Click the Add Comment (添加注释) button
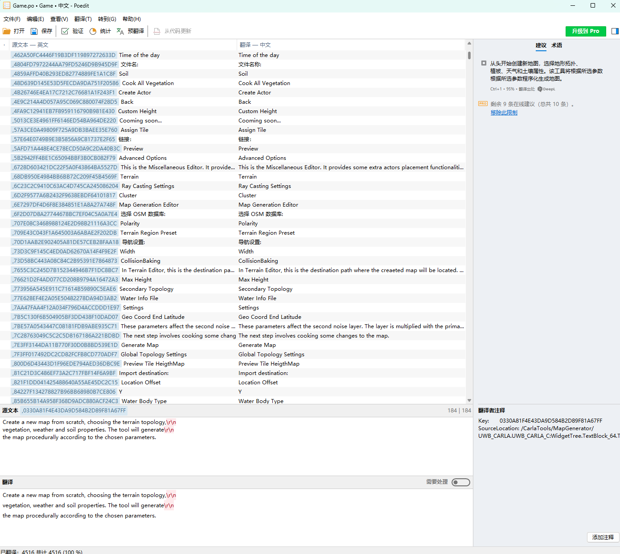 pyautogui.click(x=603, y=538)
